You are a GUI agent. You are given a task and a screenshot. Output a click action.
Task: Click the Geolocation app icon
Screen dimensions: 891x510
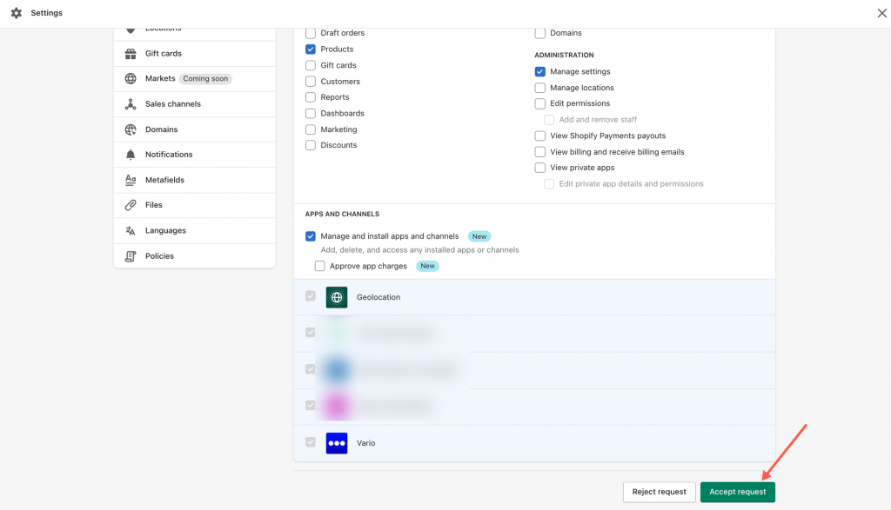tap(337, 297)
